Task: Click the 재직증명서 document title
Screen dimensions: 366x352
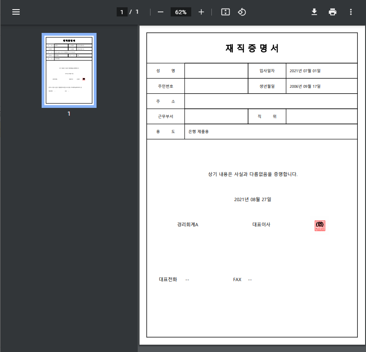Action: point(252,48)
